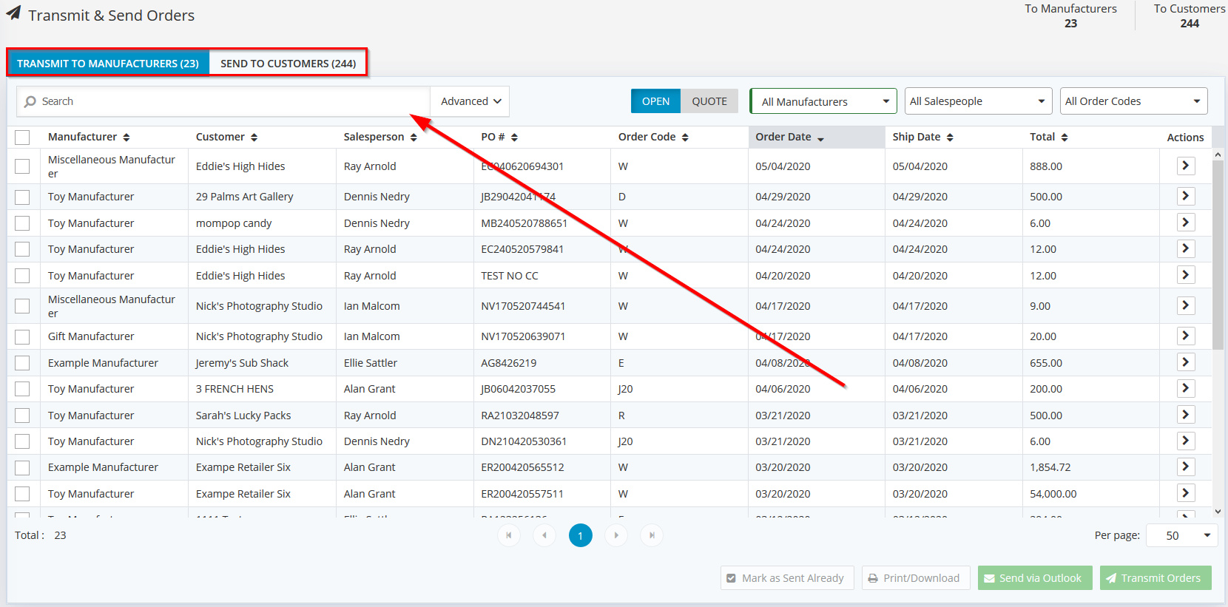This screenshot has height=607, width=1228.
Task: Sort by Total column sort icon
Action: click(1065, 138)
